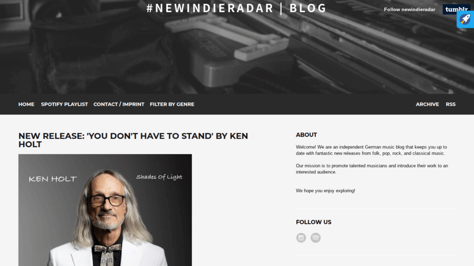Click the Ken Holt album cover image

coord(105,210)
